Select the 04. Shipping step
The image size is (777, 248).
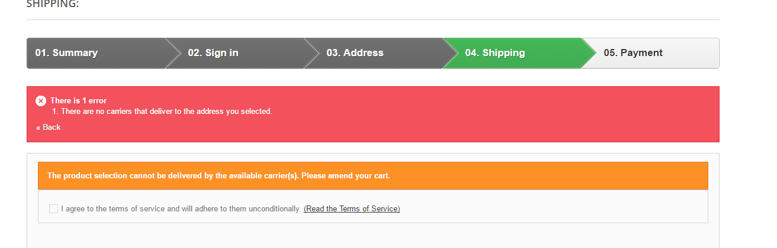coord(495,53)
